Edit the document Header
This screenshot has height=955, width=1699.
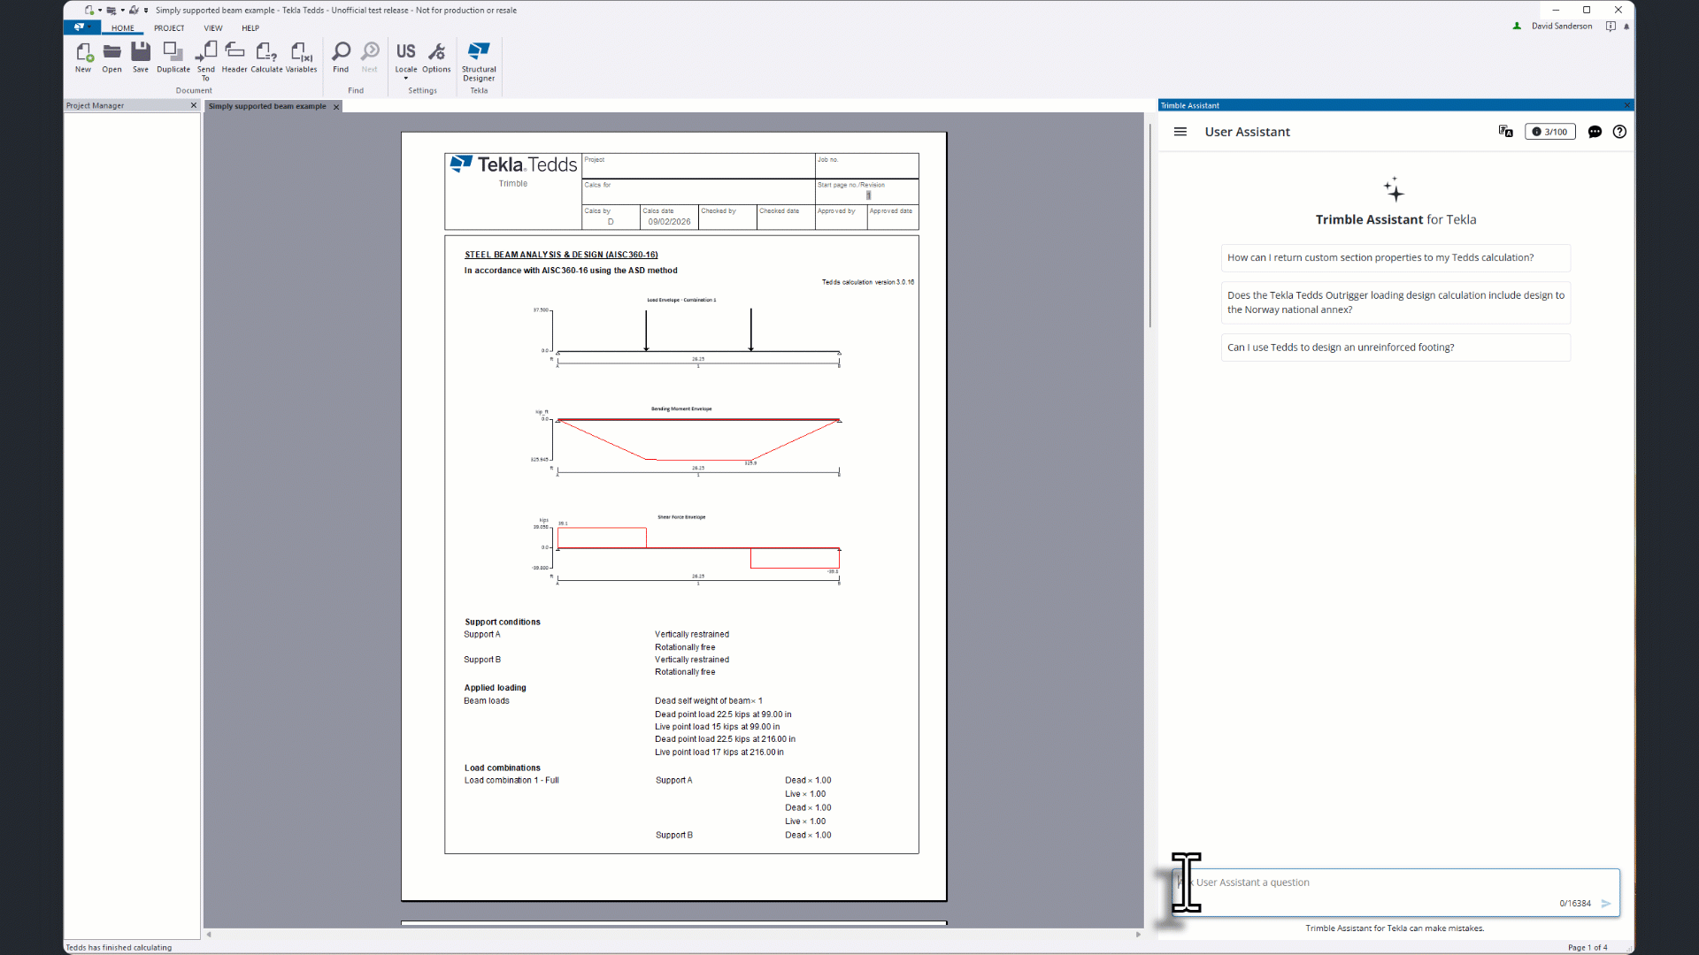pyautogui.click(x=234, y=57)
